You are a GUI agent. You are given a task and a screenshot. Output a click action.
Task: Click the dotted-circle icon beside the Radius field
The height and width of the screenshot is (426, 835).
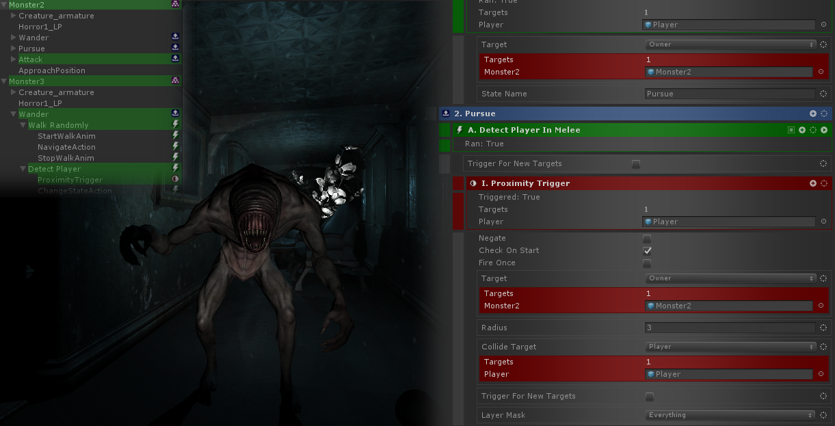(x=824, y=328)
